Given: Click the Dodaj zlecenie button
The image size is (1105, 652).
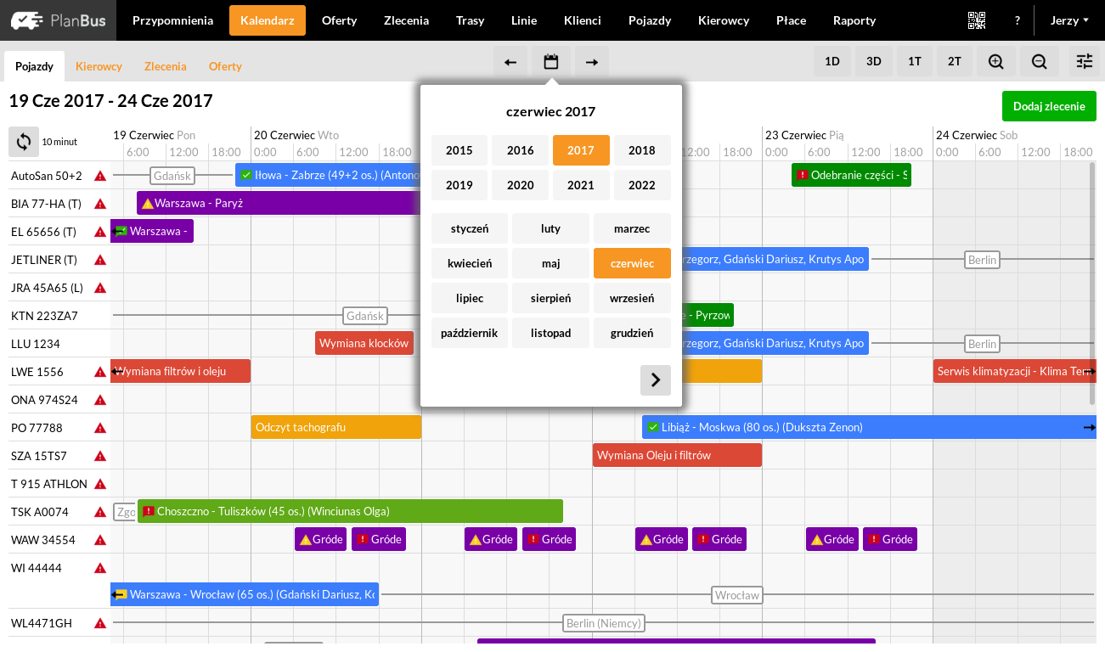Looking at the screenshot, I should click(1050, 106).
